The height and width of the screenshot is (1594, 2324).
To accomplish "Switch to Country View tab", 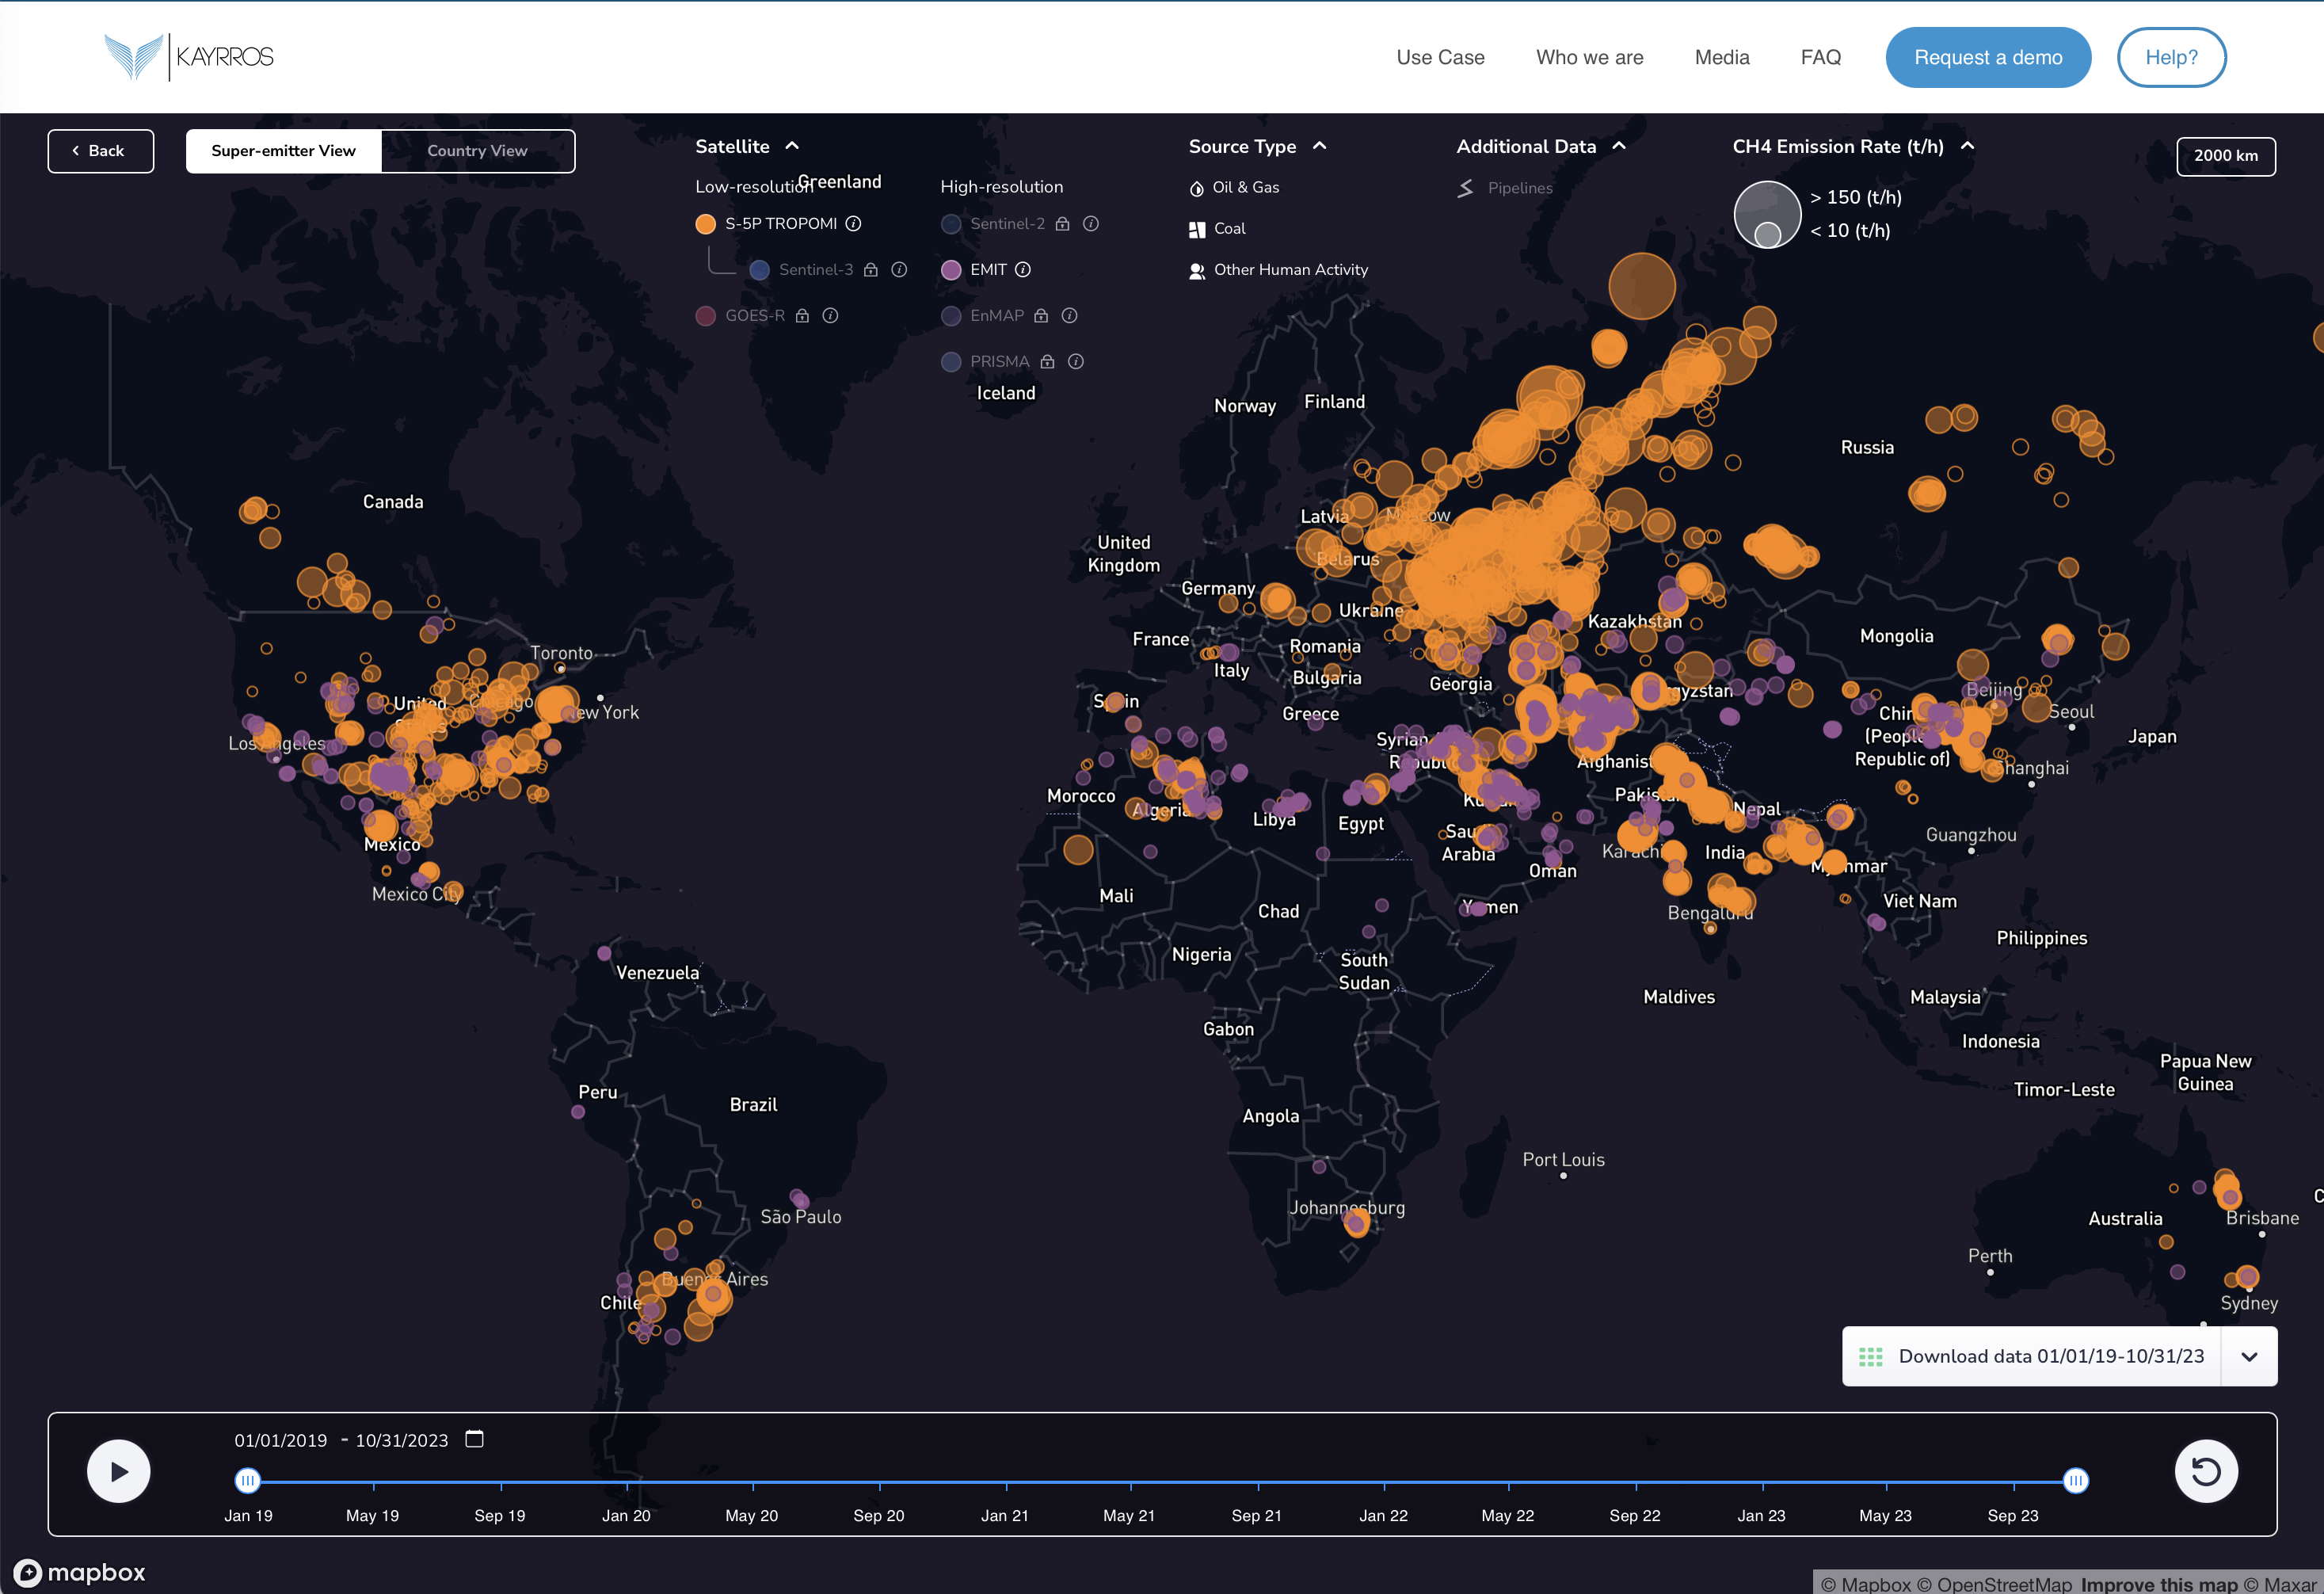I will [478, 151].
